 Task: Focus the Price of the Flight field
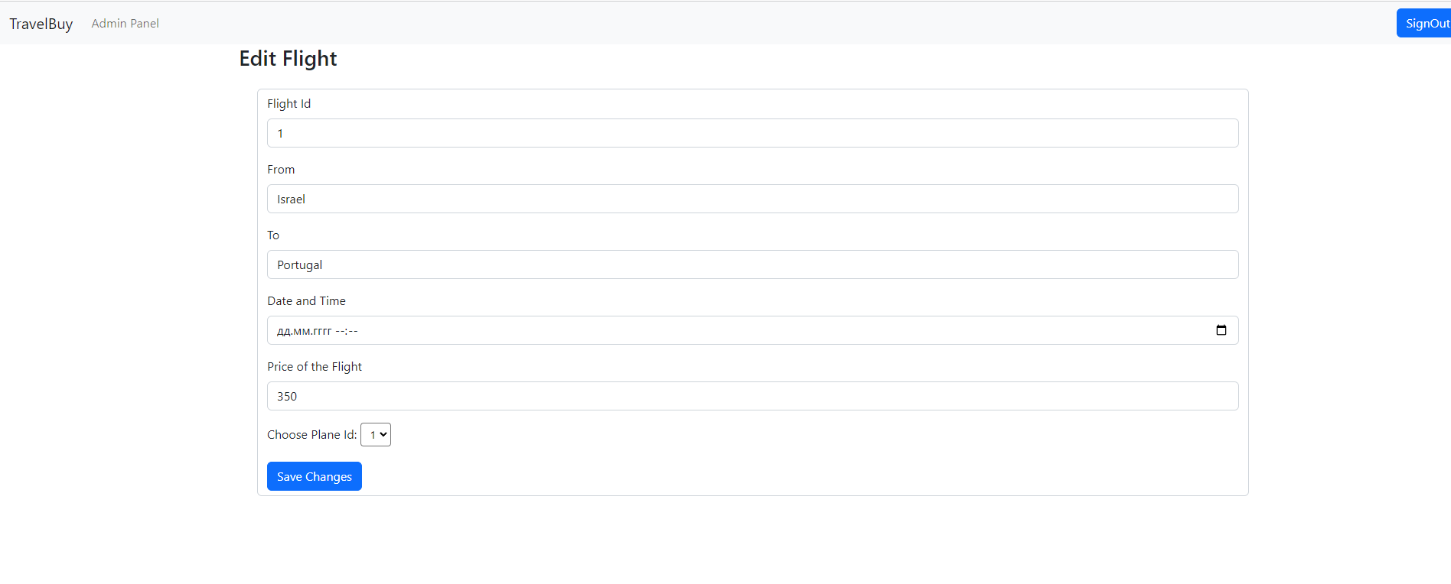coord(752,395)
